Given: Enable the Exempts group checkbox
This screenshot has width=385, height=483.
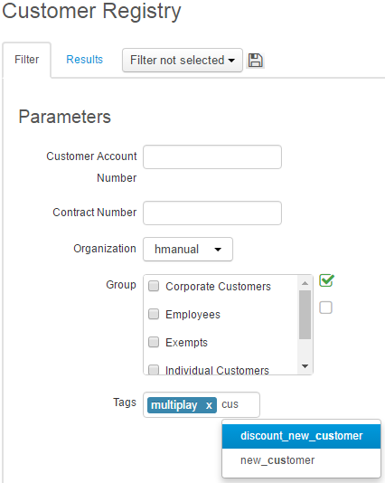Looking at the screenshot, I should tap(154, 342).
